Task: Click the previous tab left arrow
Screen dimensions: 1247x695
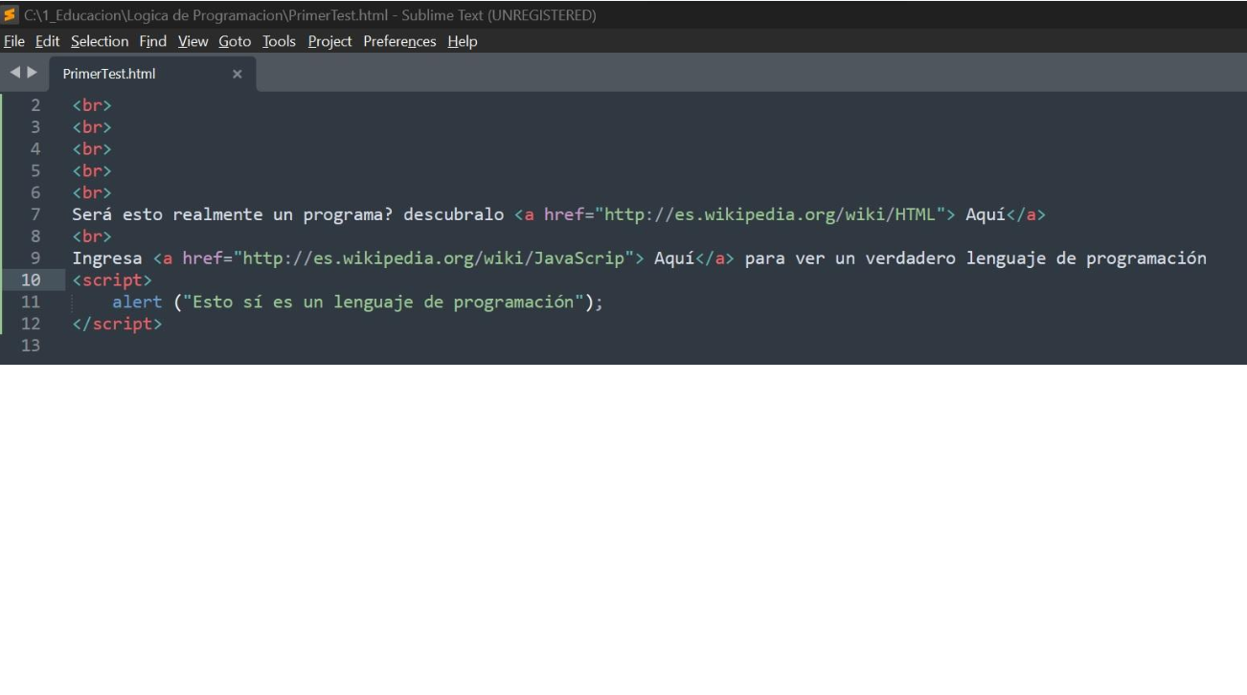Action: pos(16,73)
